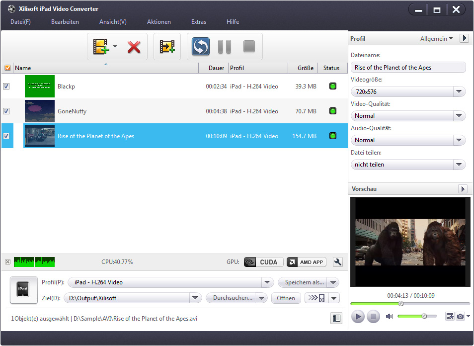The height and width of the screenshot is (346, 474).
Task: Click the Öffnen button
Action: (286, 298)
